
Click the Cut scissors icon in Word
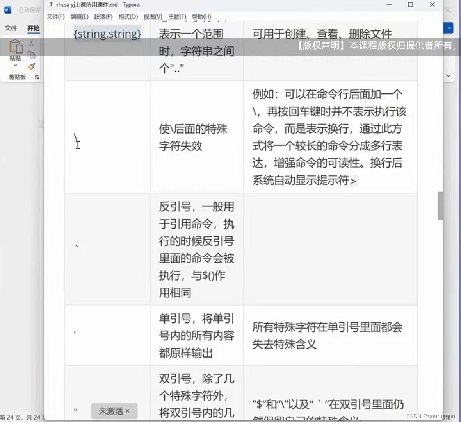31,43
